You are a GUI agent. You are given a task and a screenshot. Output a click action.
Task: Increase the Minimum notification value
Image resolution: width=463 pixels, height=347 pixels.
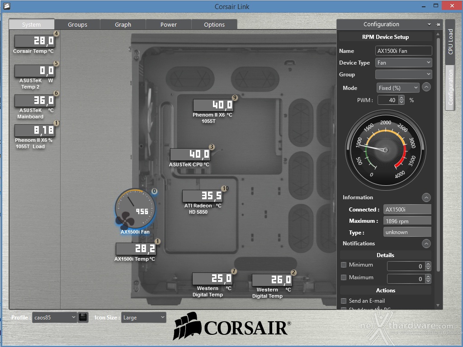(428, 264)
